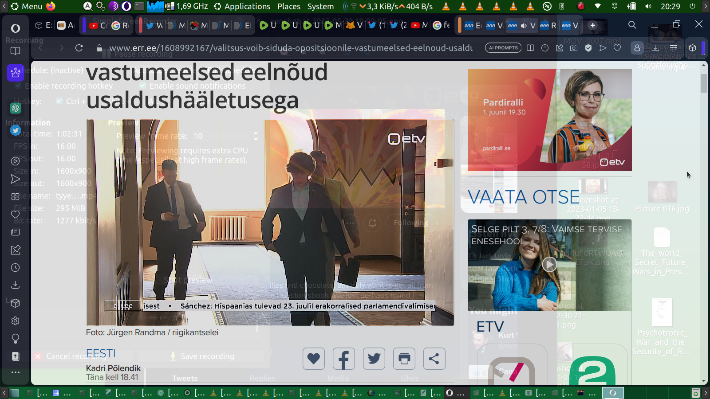The width and height of the screenshot is (710, 399).
Task: Switch to the first Twitter tab labeled W
Action: (154, 26)
